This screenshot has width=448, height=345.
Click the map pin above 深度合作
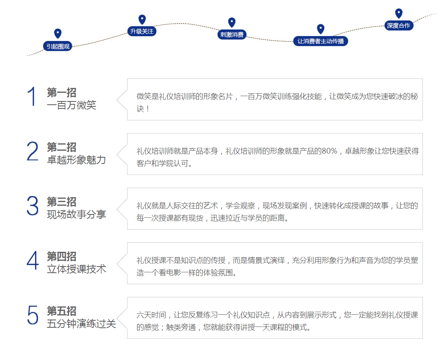click(x=399, y=13)
